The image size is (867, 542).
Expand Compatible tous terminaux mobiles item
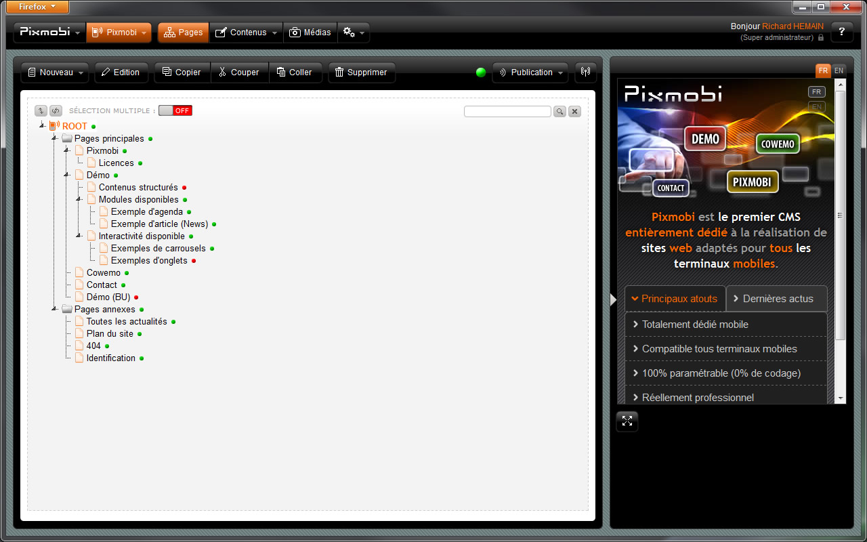tap(726, 349)
